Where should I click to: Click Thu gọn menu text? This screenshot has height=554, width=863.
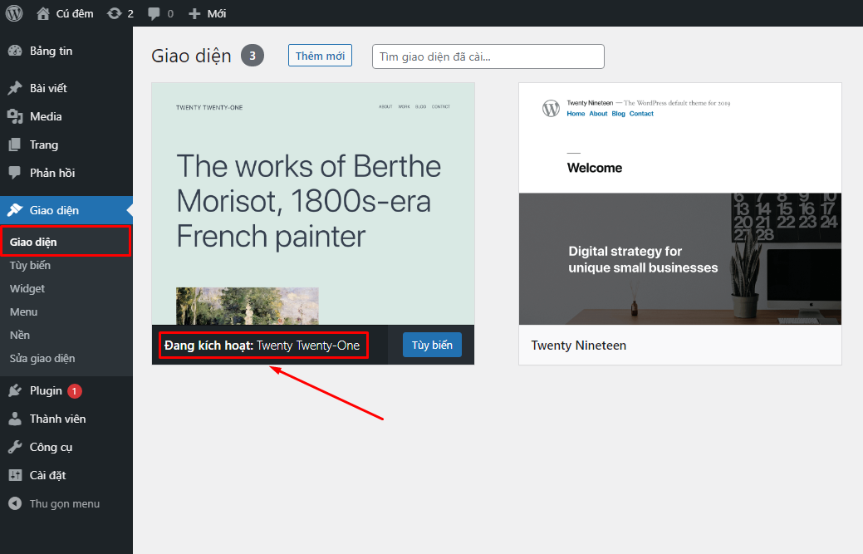(x=65, y=504)
